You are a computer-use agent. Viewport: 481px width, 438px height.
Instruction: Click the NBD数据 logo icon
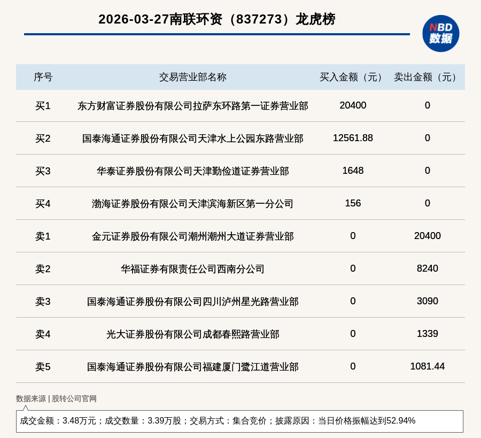tap(440, 33)
